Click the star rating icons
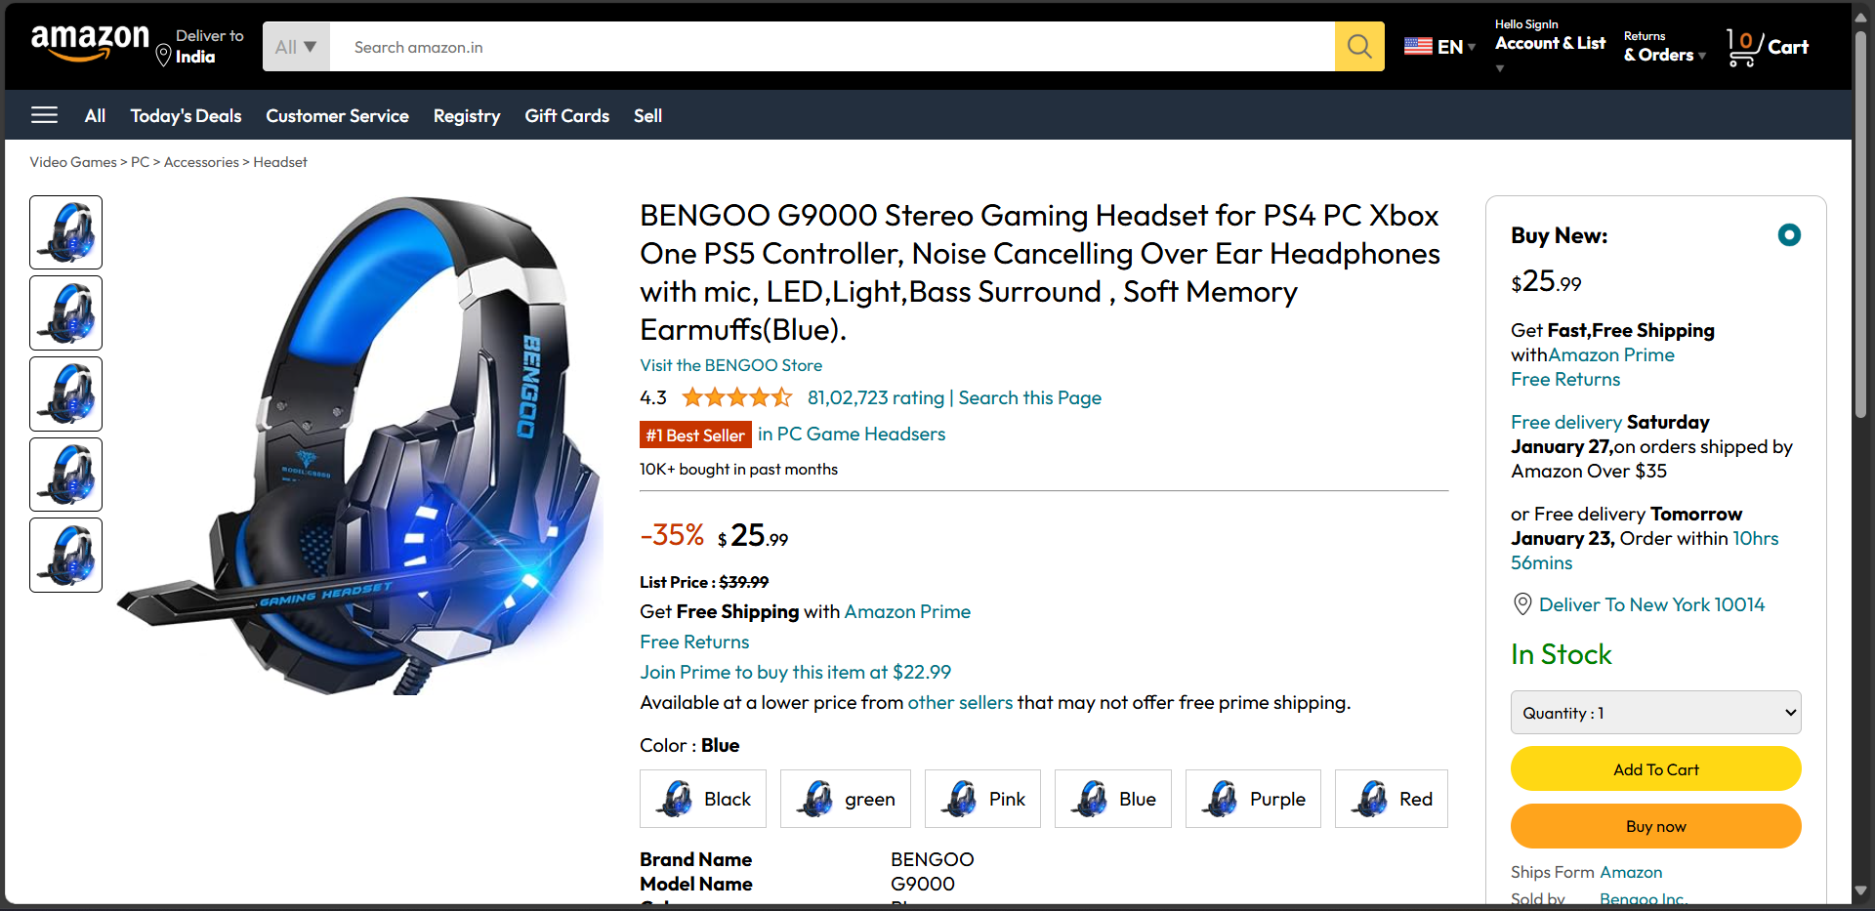 [736, 397]
